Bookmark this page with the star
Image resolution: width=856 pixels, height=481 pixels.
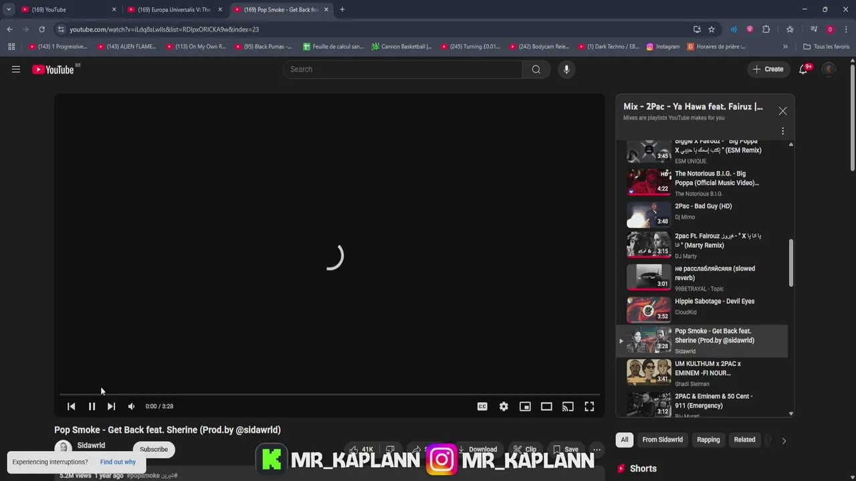(712, 29)
